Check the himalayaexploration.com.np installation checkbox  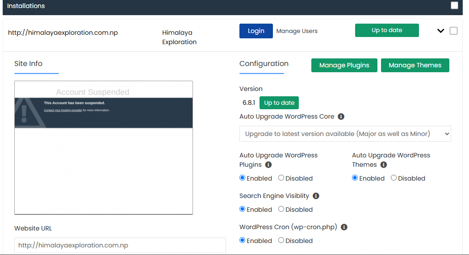click(453, 31)
